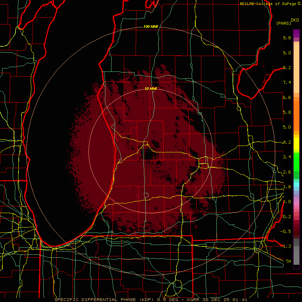The image size is (302, 302).
Task: Click the 1.8 scale value
Action: (x=287, y=187)
